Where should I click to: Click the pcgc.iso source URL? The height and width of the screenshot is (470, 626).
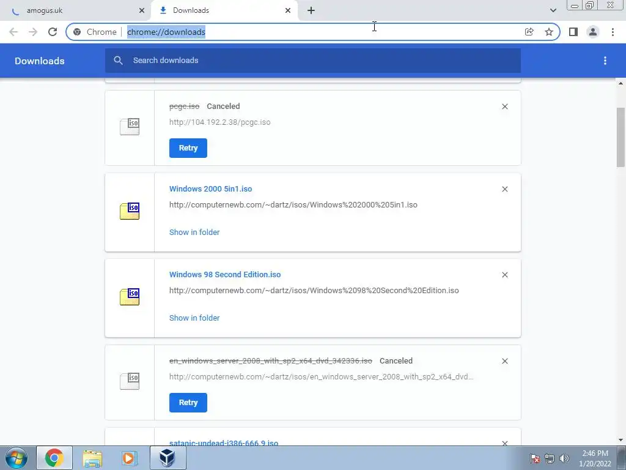pos(219,122)
